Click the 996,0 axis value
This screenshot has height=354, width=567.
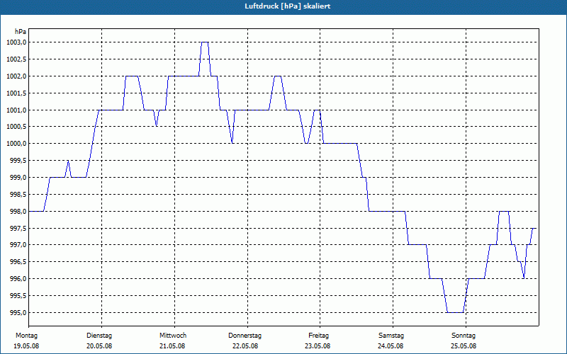point(18,279)
